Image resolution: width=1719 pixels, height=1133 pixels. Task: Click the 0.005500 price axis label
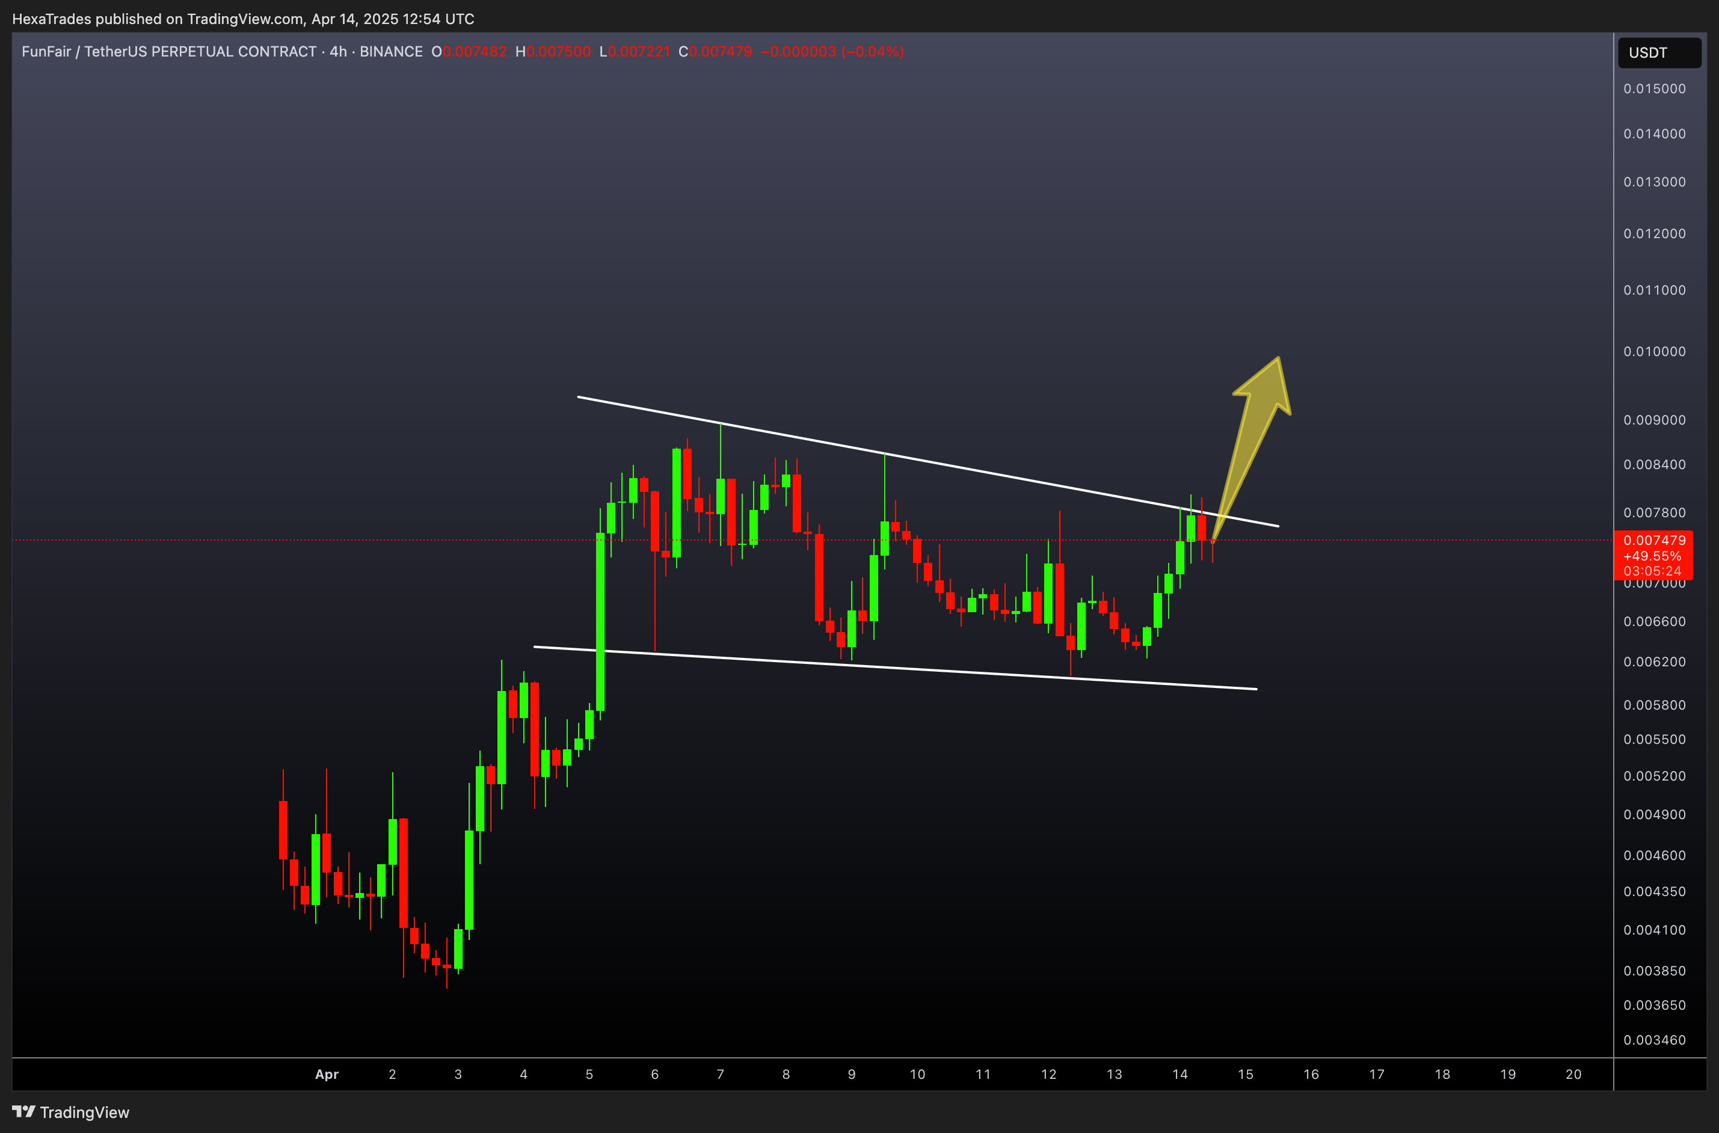pyautogui.click(x=1654, y=739)
